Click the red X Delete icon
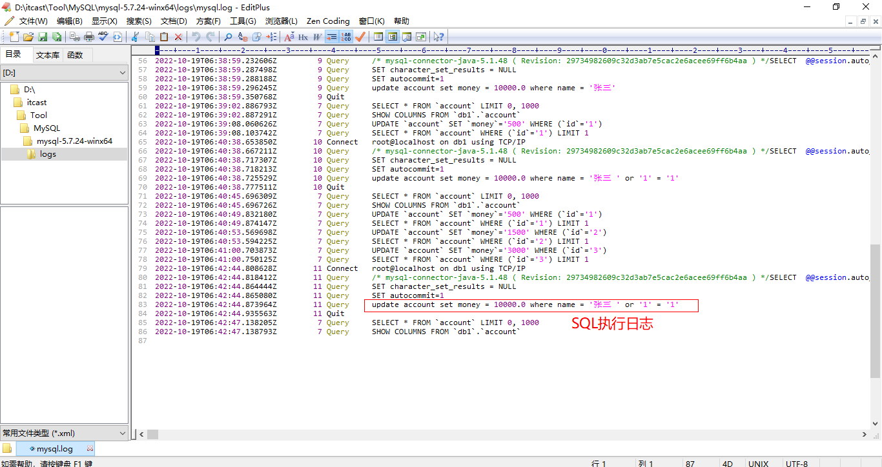 [x=178, y=37]
